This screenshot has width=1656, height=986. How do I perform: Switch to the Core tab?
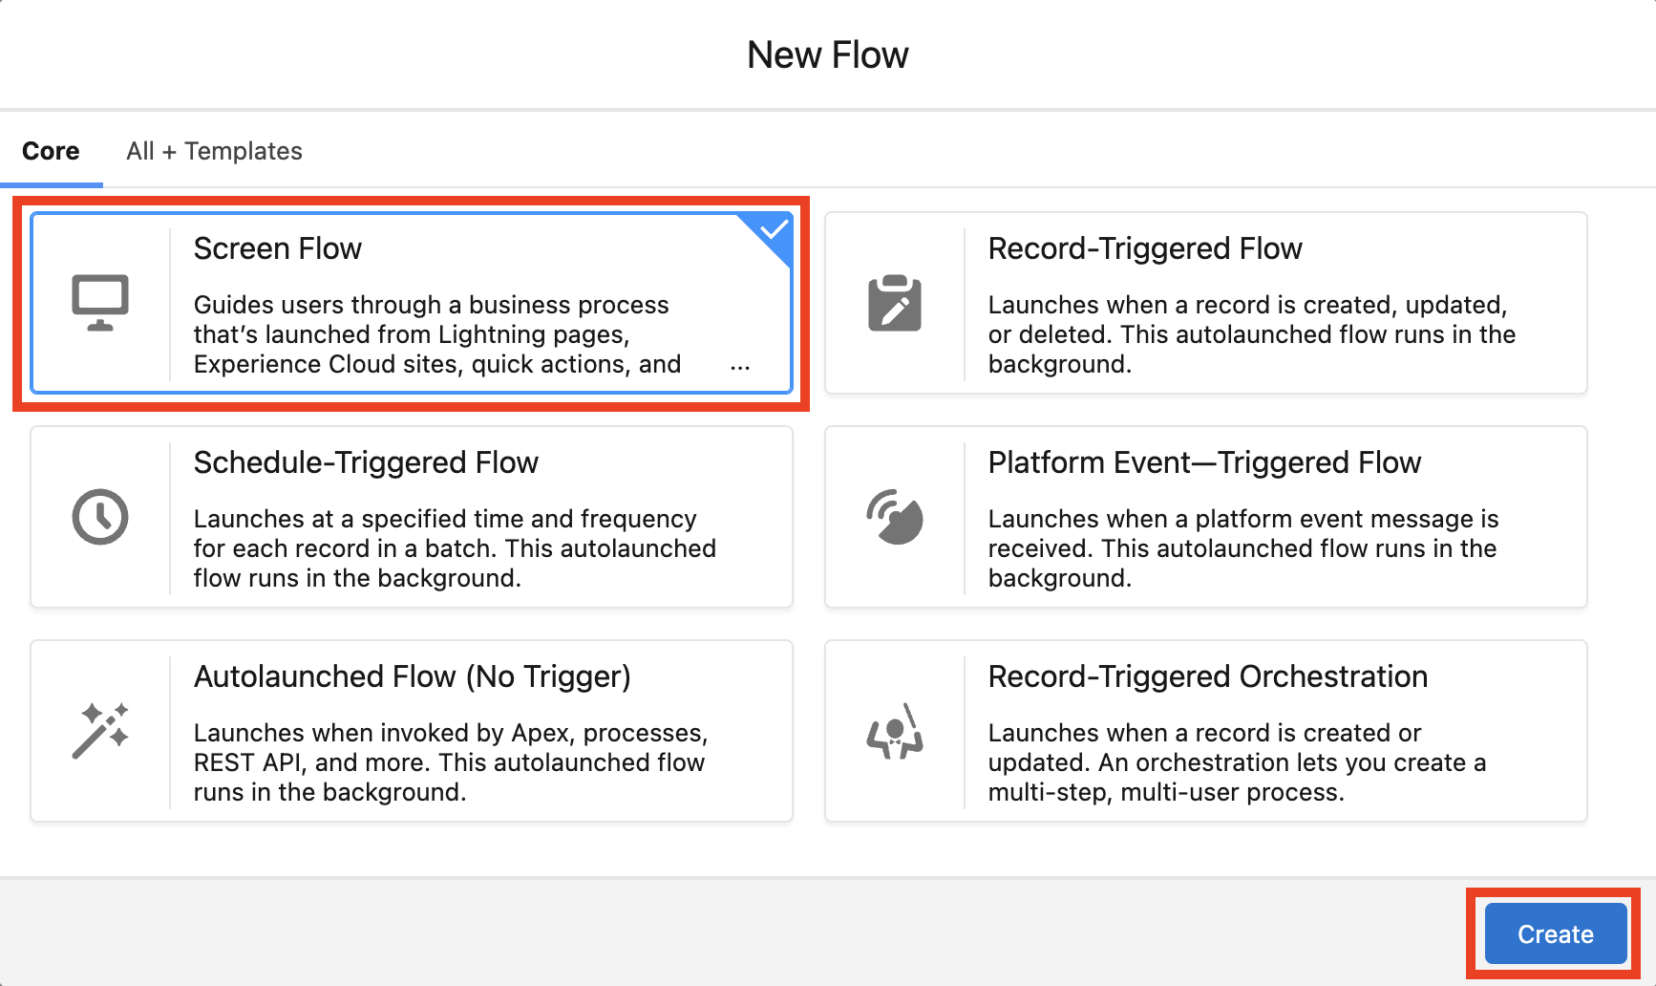(x=51, y=151)
